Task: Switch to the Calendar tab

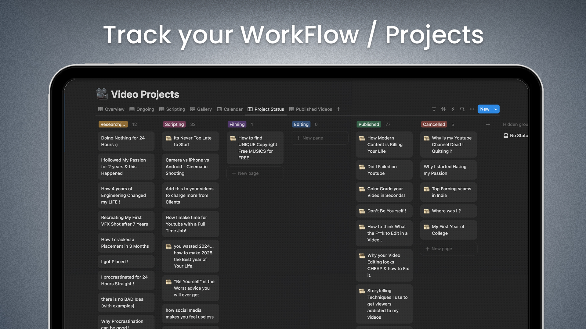Action: coord(230,109)
